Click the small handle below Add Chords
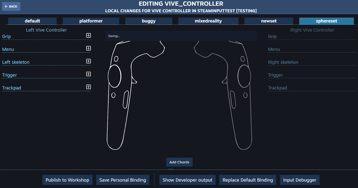This screenshot has height=188, width=358. 170,169
